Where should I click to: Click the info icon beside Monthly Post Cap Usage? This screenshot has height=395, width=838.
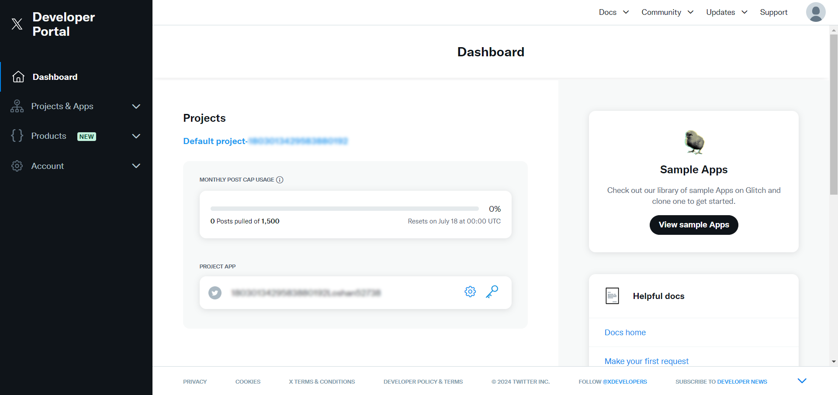click(x=280, y=180)
